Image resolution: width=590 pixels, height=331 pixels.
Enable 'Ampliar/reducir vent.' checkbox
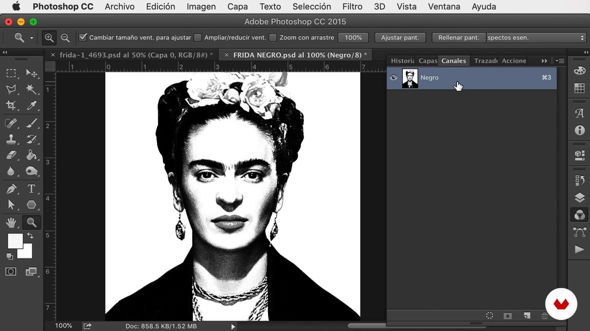[198, 38]
